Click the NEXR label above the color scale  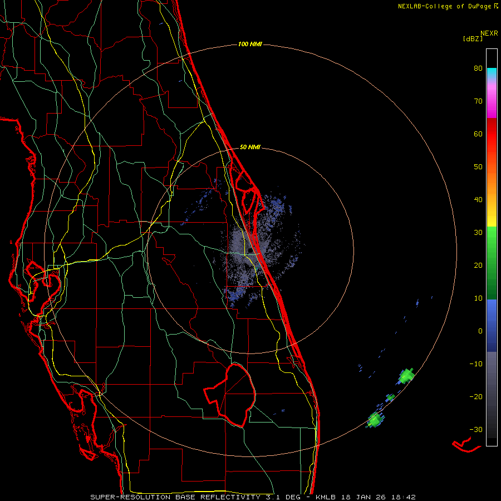[489, 33]
